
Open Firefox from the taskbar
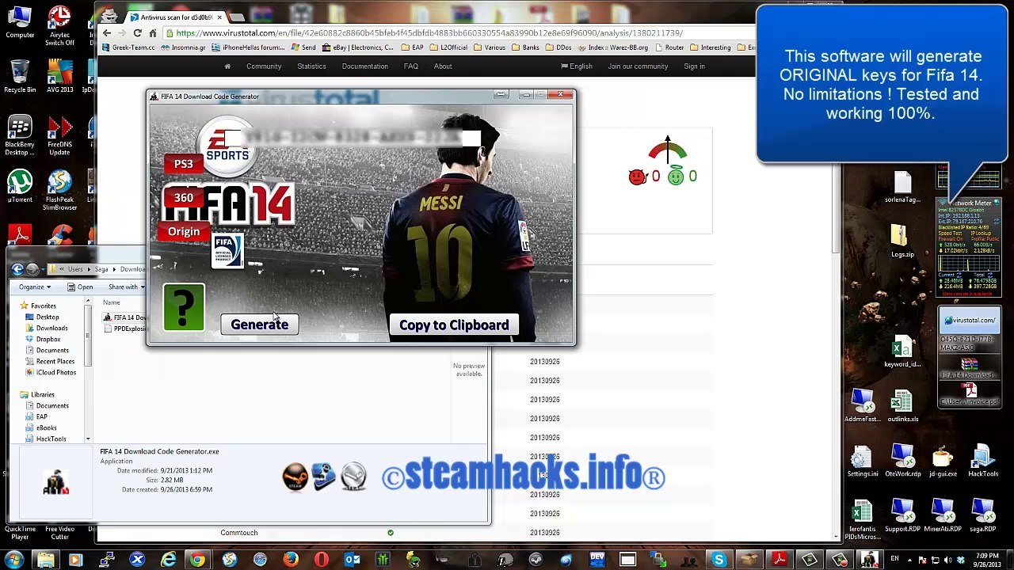pos(291,560)
